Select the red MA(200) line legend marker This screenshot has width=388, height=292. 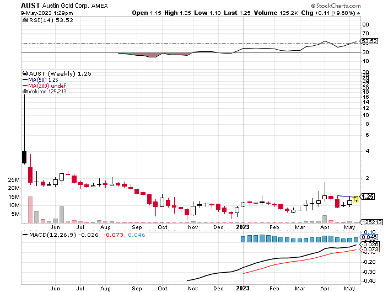pyautogui.click(x=25, y=86)
